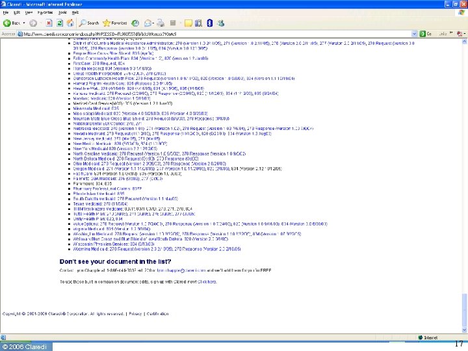Image resolution: width=468 pixels, height=351 pixels.
Task: Expand the address bar dropdown
Action: [414, 34]
